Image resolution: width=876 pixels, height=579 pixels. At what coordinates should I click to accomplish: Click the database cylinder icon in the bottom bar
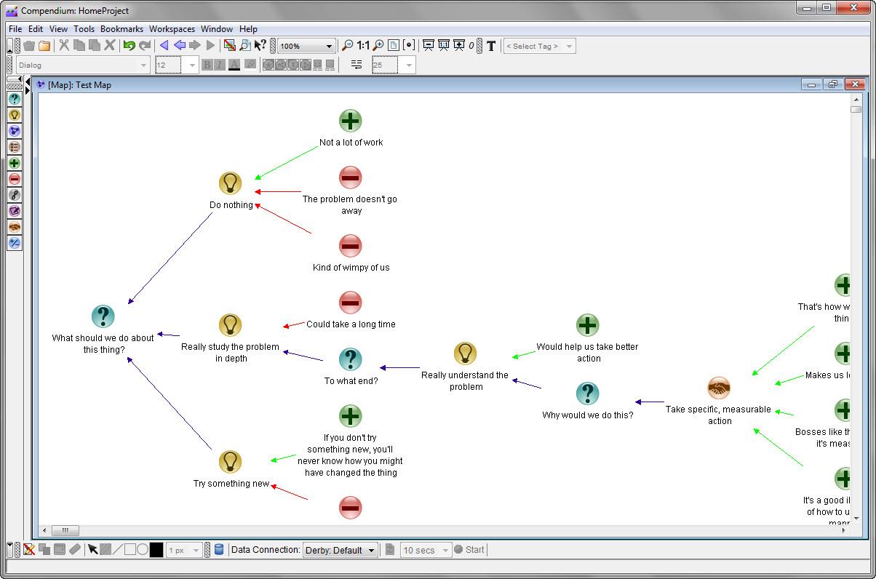[x=219, y=550]
